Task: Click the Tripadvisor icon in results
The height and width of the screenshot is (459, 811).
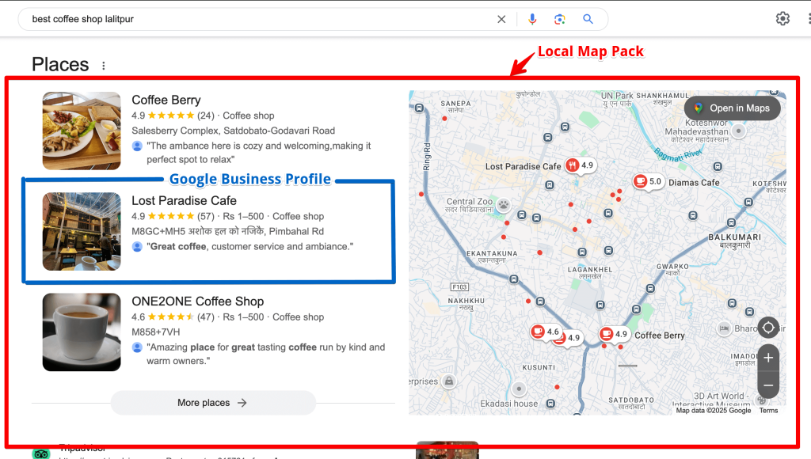Action: 41,453
